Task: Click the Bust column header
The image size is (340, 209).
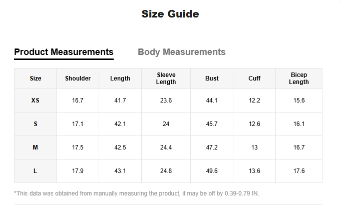Action: 212,78
